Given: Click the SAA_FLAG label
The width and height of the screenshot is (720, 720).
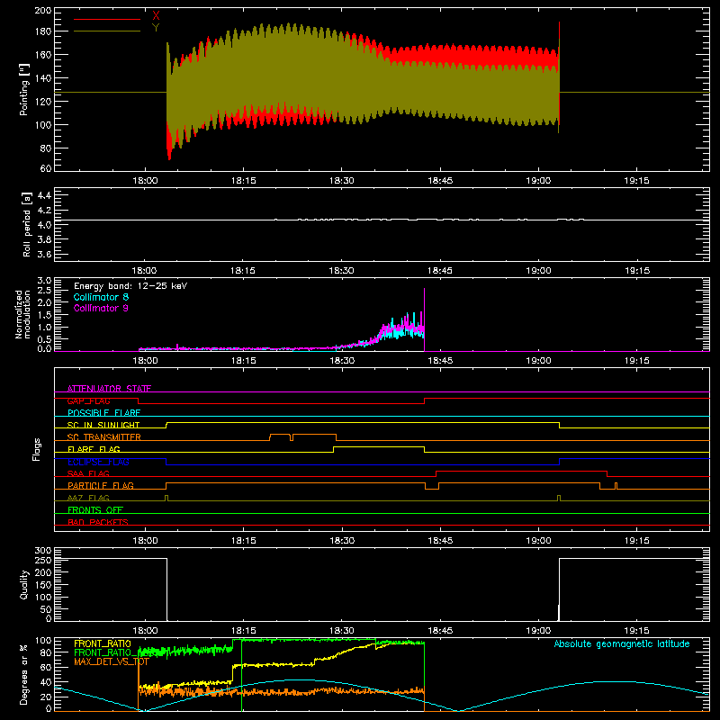Looking at the screenshot, I should click(x=88, y=473).
